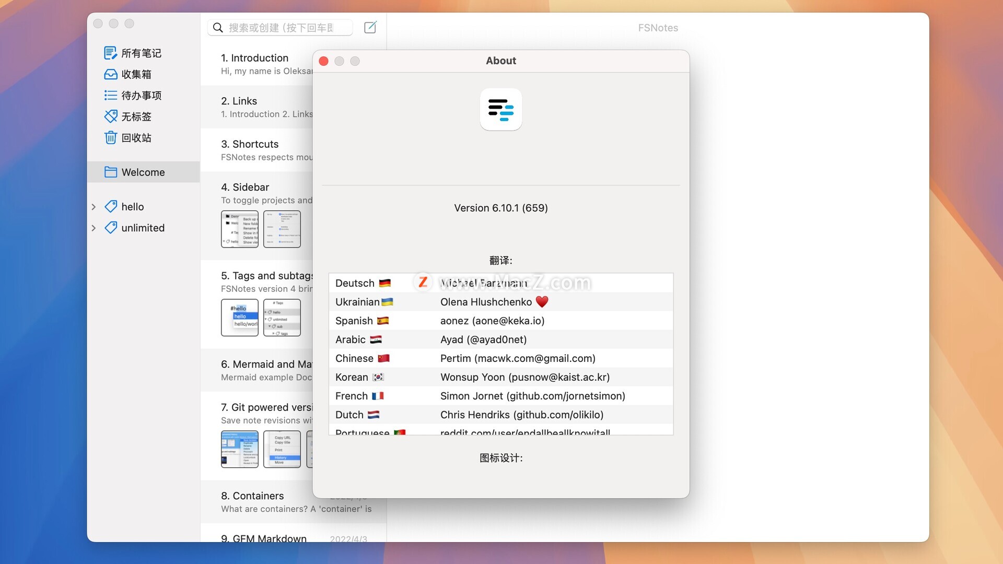
Task: Click the red heart beside Olena Hlushchenko
Action: [x=542, y=302]
